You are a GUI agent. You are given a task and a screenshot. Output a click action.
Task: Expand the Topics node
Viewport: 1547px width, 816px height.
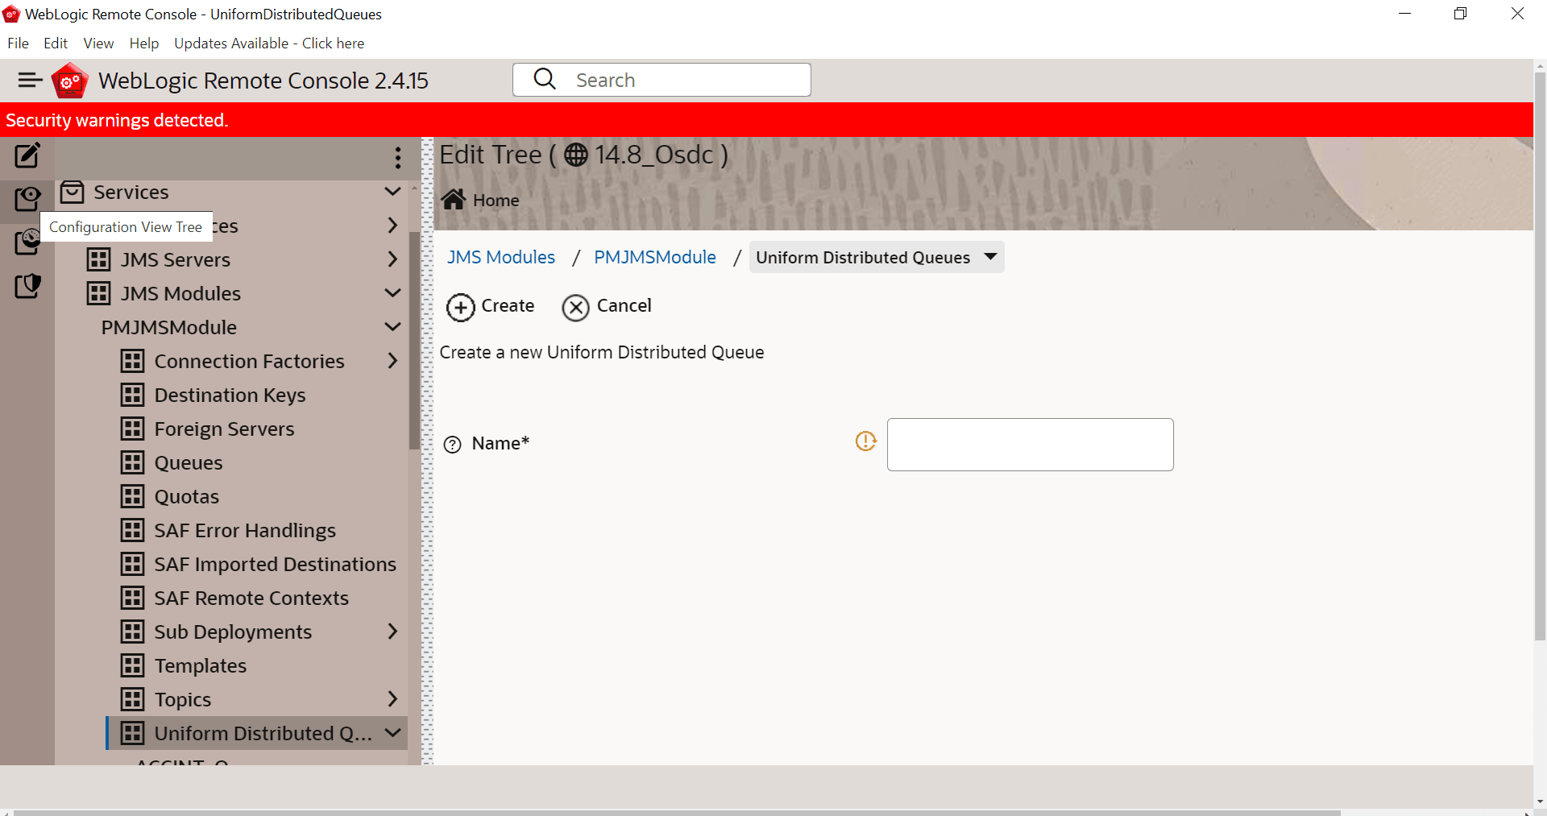point(392,699)
